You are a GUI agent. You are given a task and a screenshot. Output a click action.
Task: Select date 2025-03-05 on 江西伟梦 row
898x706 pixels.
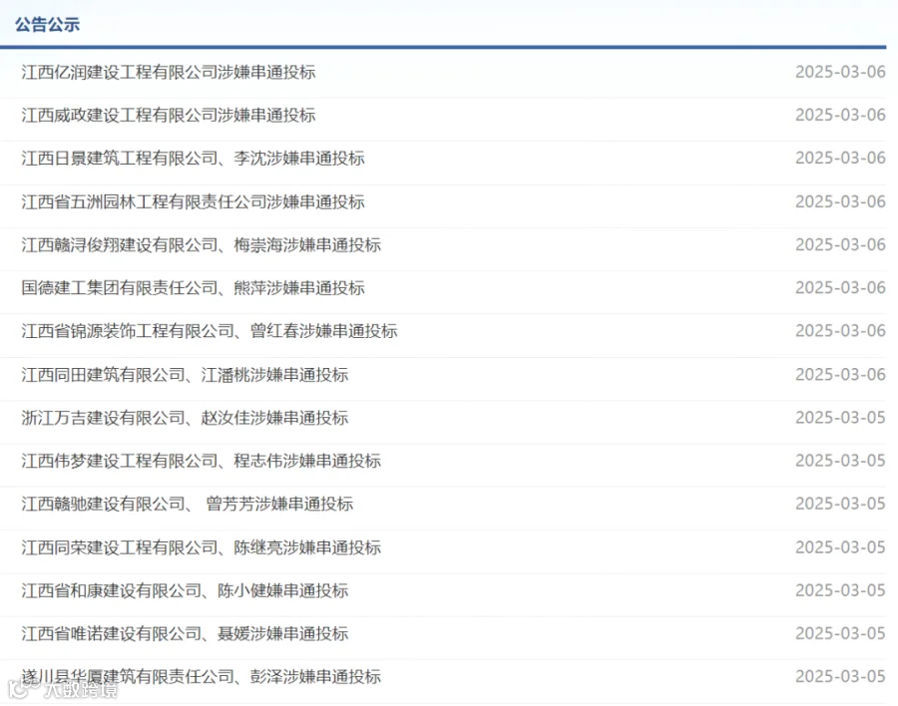[840, 461]
